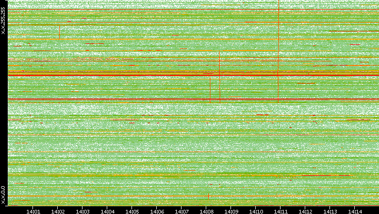Click the 14:07 time axis label
This screenshot has width=379, height=214.
(182, 212)
